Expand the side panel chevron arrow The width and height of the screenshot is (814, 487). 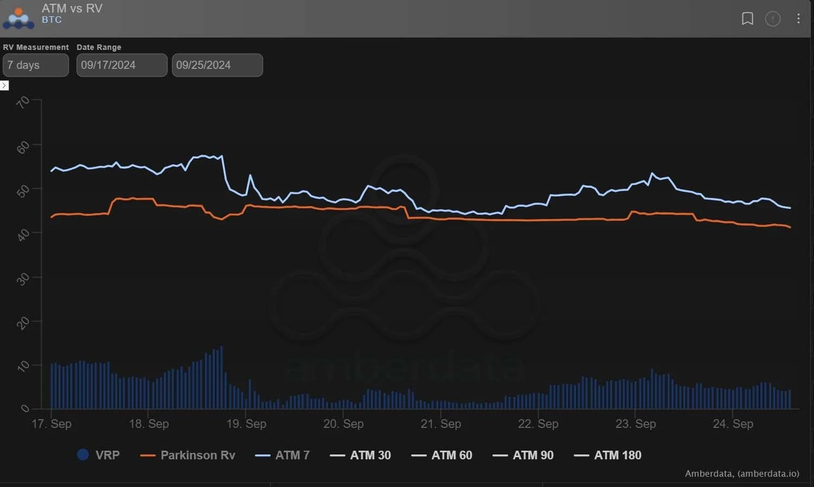4,85
